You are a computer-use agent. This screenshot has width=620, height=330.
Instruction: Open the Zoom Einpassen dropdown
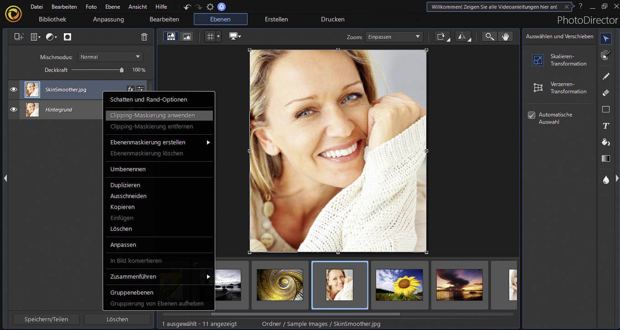(393, 37)
